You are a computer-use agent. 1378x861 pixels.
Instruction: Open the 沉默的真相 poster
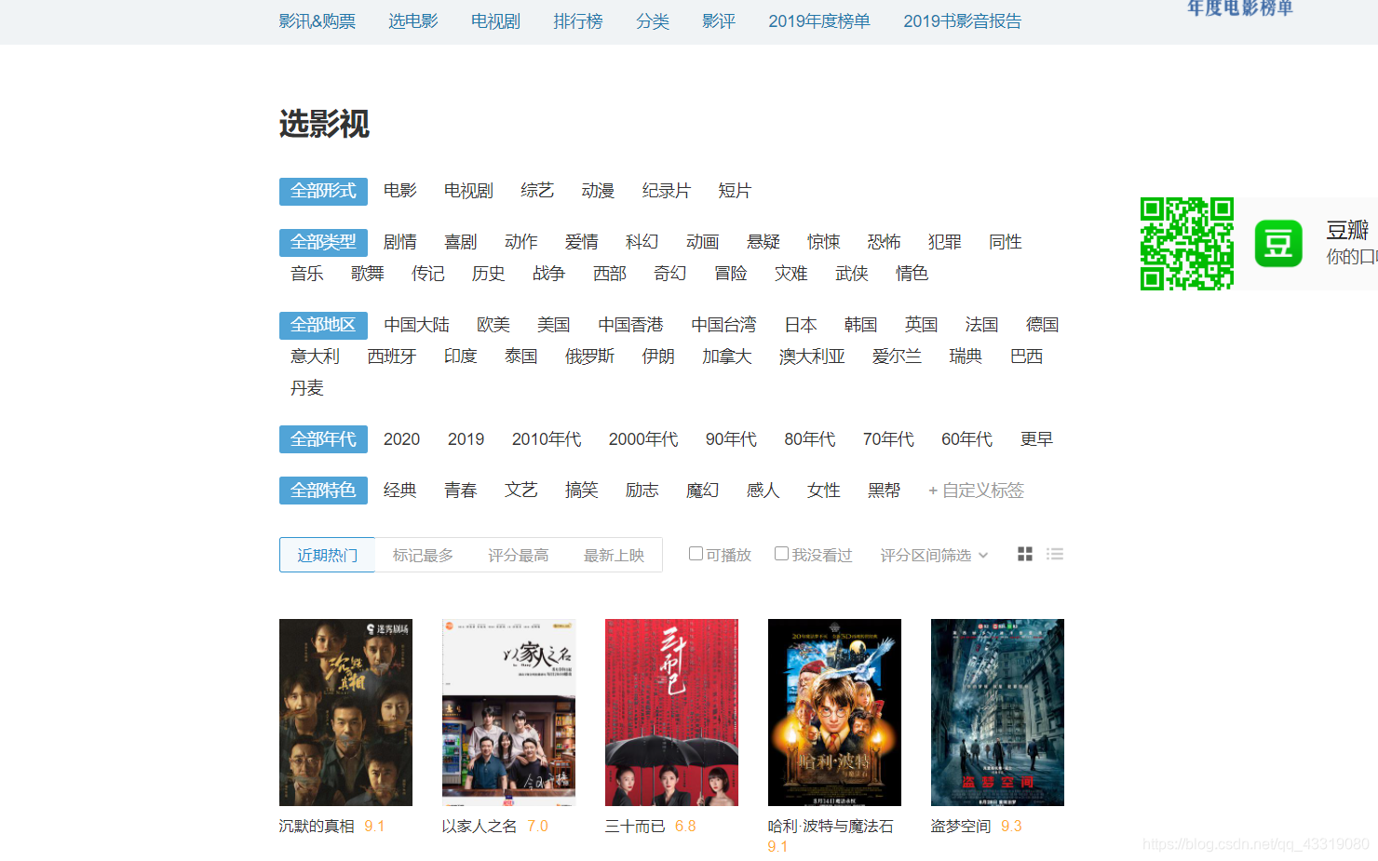pos(345,712)
